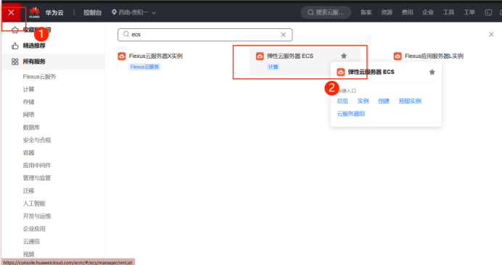Open the 工单 menu
This screenshot has height=265, width=502.
(469, 12)
